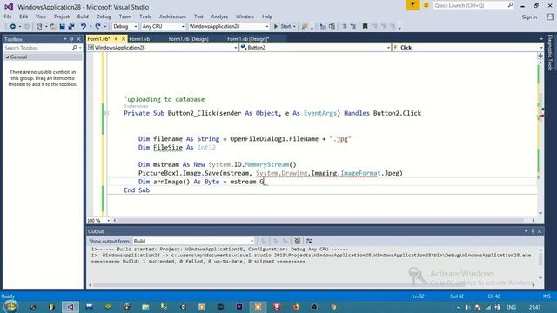This screenshot has height=313, width=557.
Task: Click the Search Toolbox field
Action: [43, 48]
